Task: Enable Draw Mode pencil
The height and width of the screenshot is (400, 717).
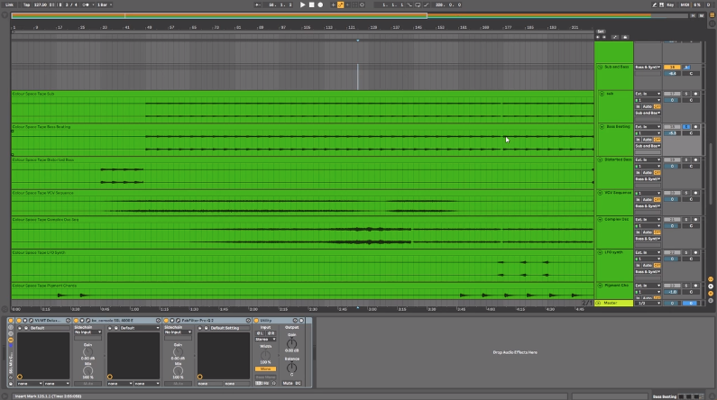Action: [x=655, y=5]
